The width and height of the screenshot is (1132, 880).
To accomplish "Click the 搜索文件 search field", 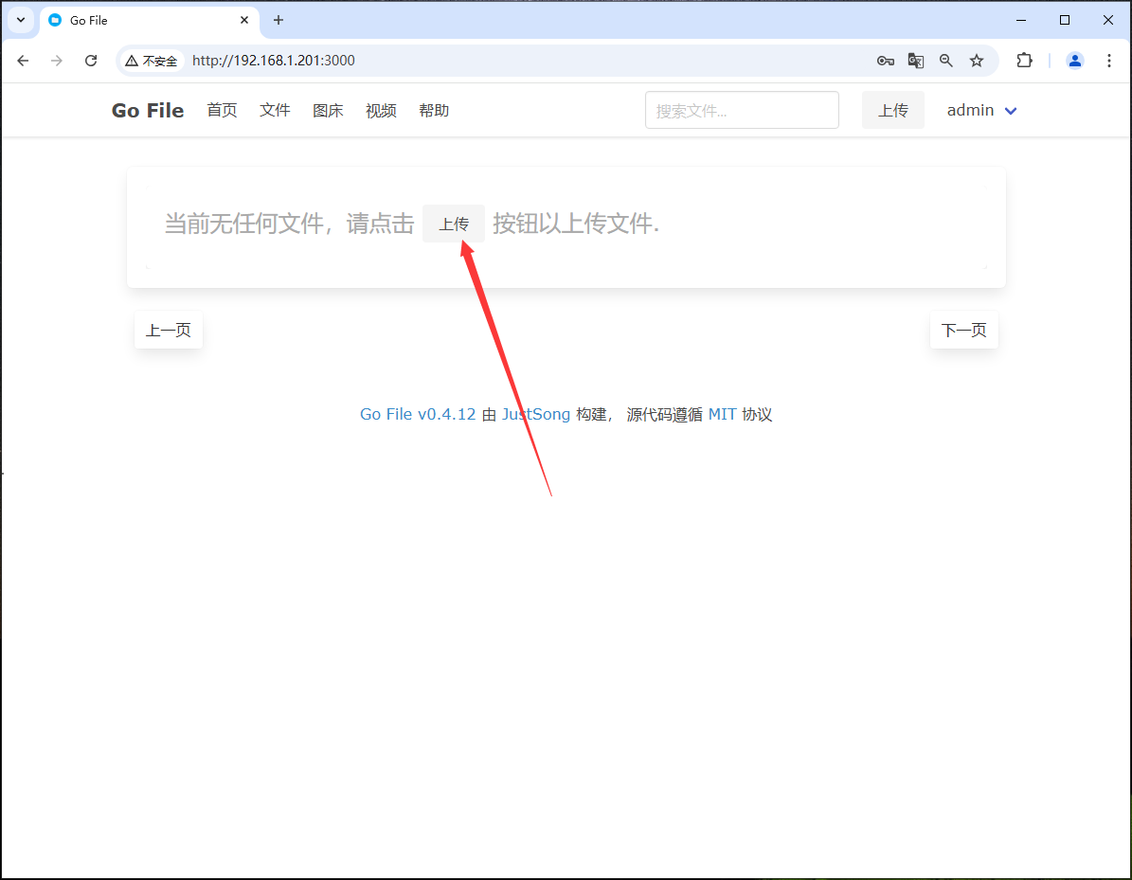I will tap(742, 110).
